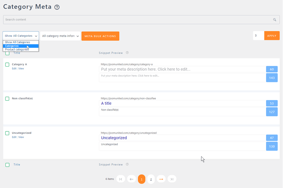This screenshot has width=283, height=188.
Task: Go to first page pagination icon
Action: (x=121, y=179)
